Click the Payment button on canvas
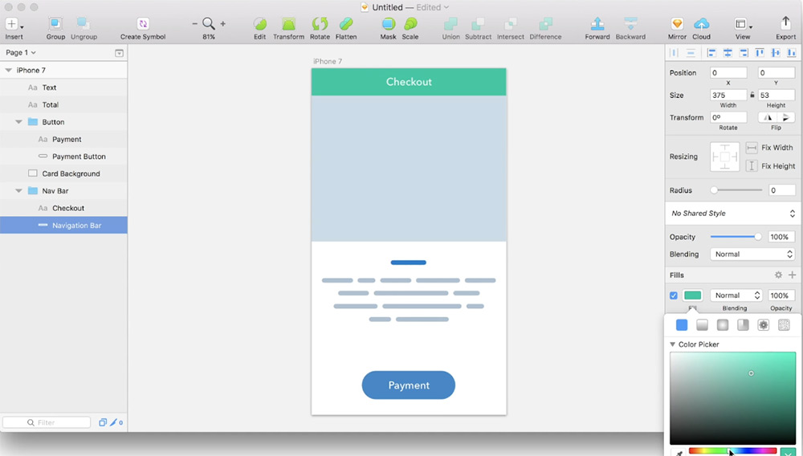 409,385
